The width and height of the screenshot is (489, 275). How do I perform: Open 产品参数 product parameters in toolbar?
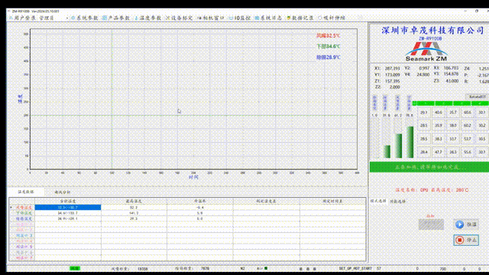pos(116,18)
